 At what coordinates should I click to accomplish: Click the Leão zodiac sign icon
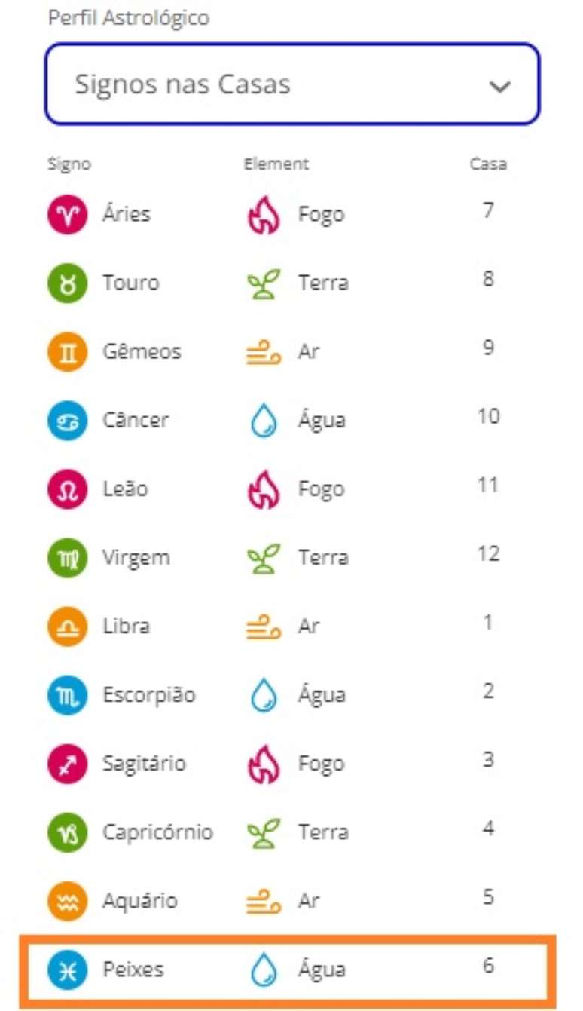point(69,489)
